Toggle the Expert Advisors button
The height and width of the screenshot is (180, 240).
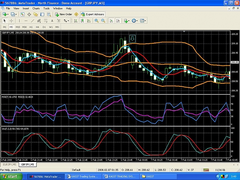[x=93, y=14]
